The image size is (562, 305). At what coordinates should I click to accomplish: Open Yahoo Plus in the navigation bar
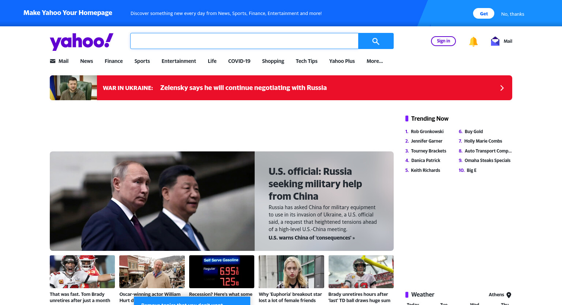coord(342,61)
